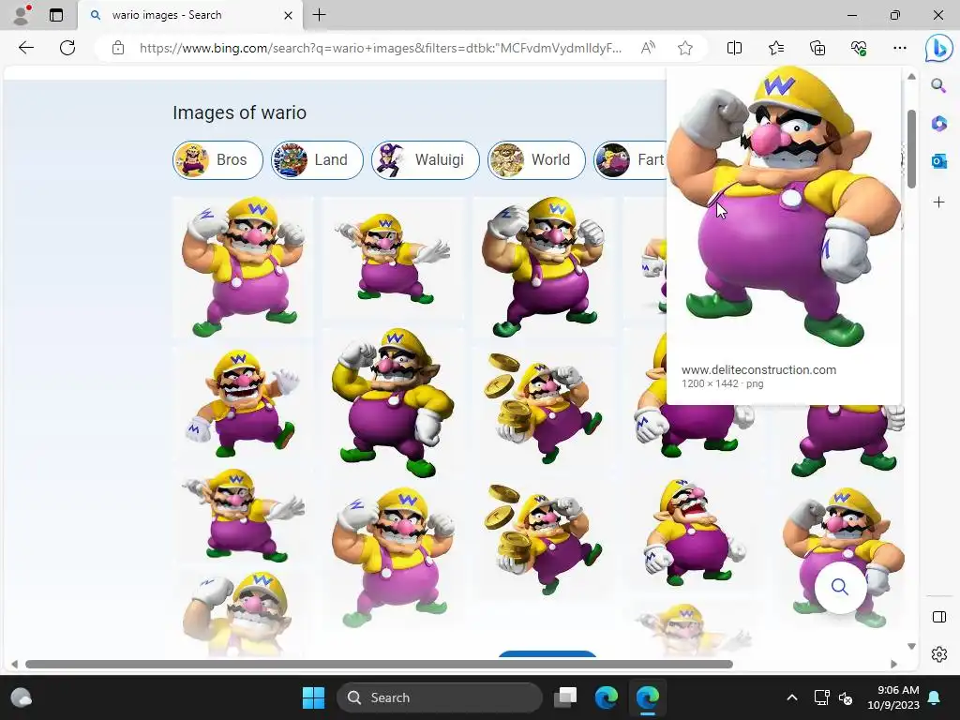Click the vertical scrollbar thumb
The width and height of the screenshot is (960, 720).
click(x=911, y=149)
